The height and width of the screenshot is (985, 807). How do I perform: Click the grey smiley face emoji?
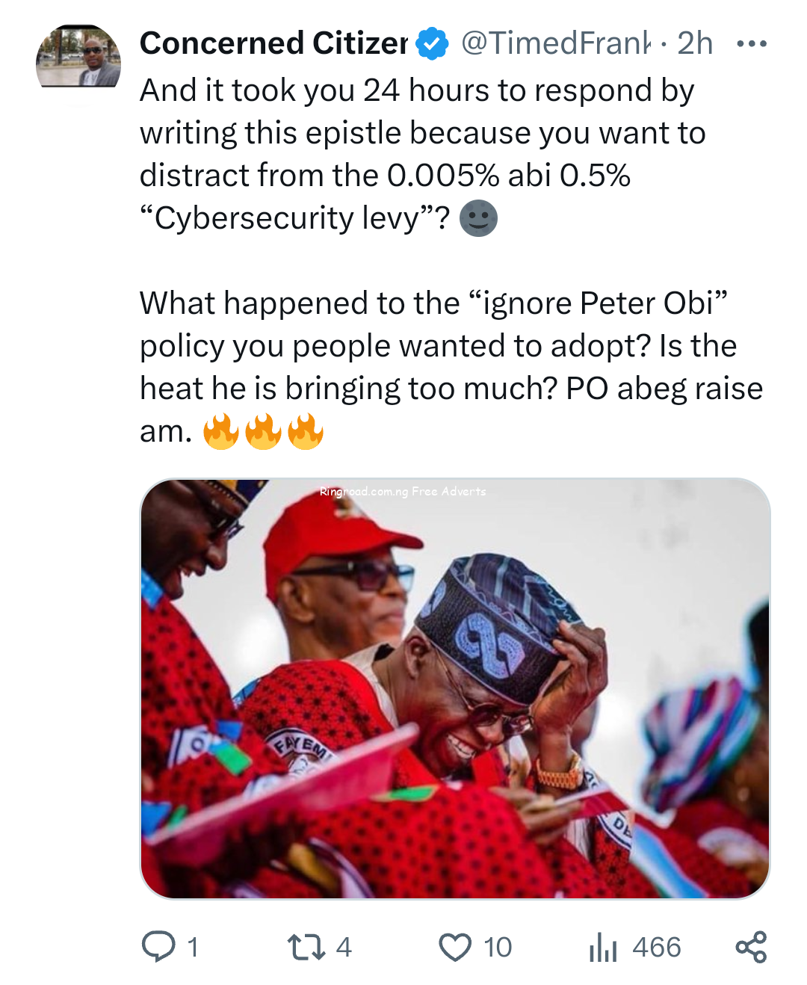click(478, 218)
